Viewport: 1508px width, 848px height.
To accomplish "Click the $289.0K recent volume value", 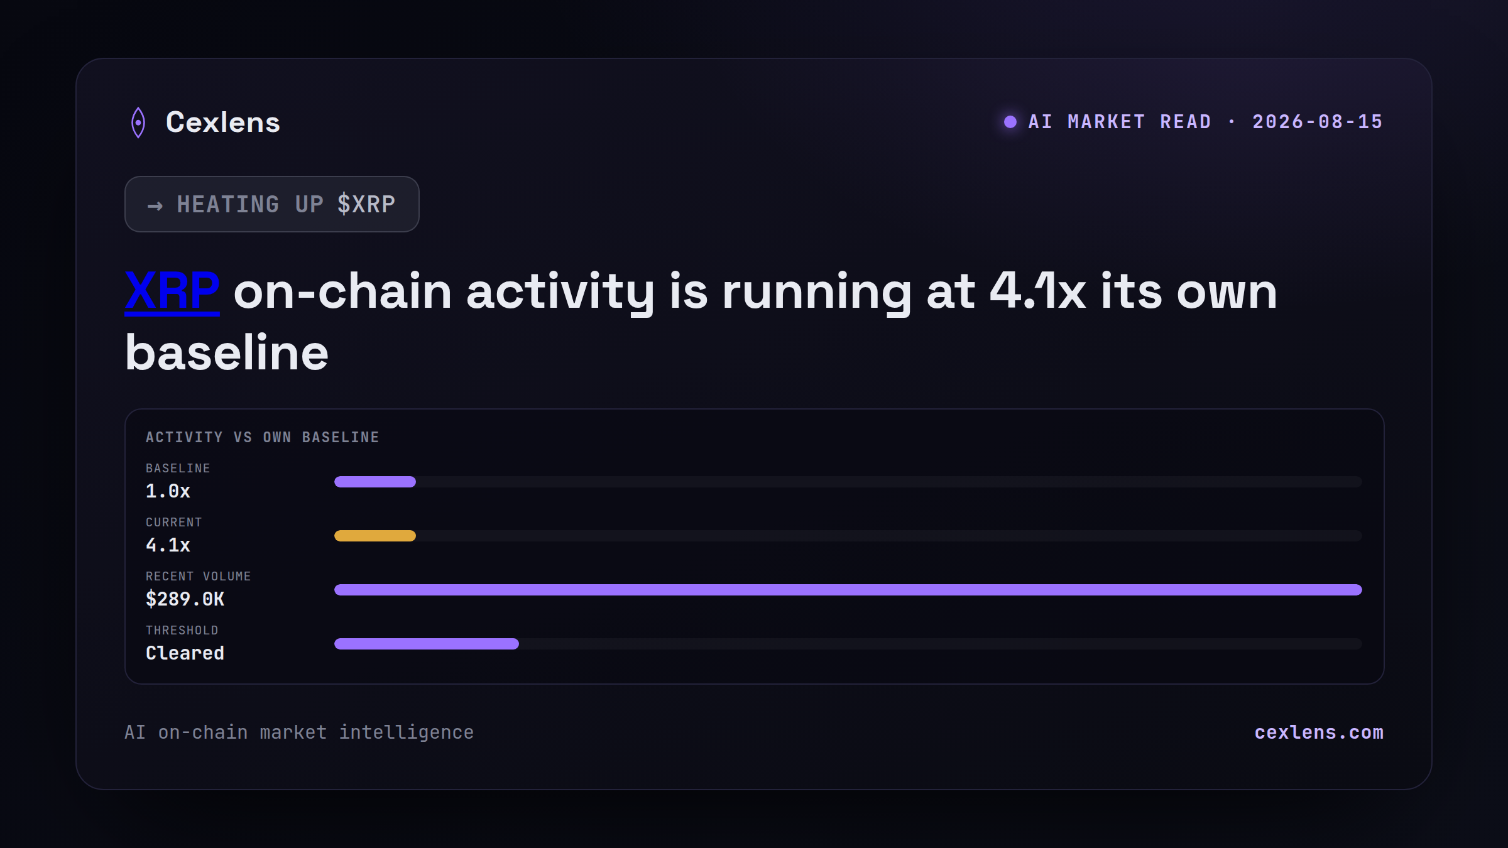I will 185,599.
